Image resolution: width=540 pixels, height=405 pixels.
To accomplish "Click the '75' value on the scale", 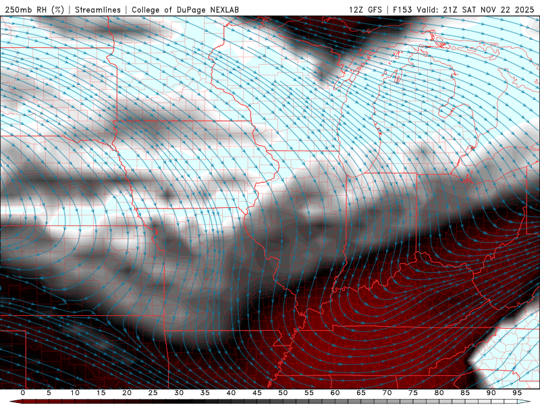I will pos(412,393).
